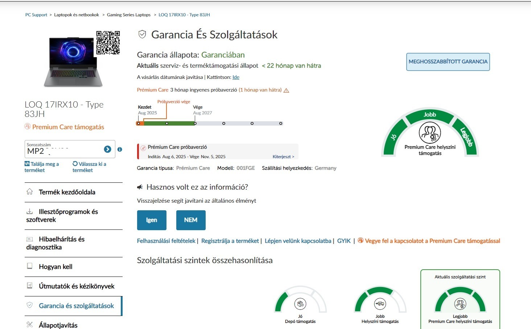Click the tools icon for Állapotjavítás
The height and width of the screenshot is (329, 531).
click(30, 325)
